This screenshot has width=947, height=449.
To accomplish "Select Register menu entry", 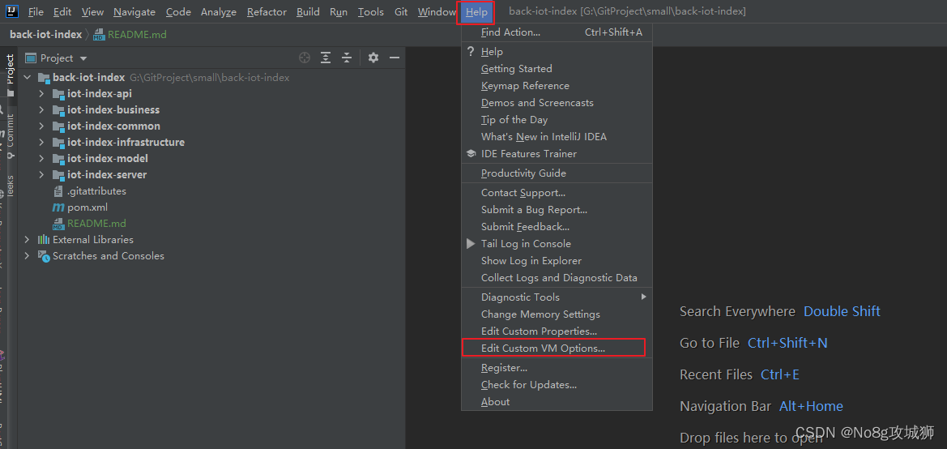I will [x=557, y=368].
